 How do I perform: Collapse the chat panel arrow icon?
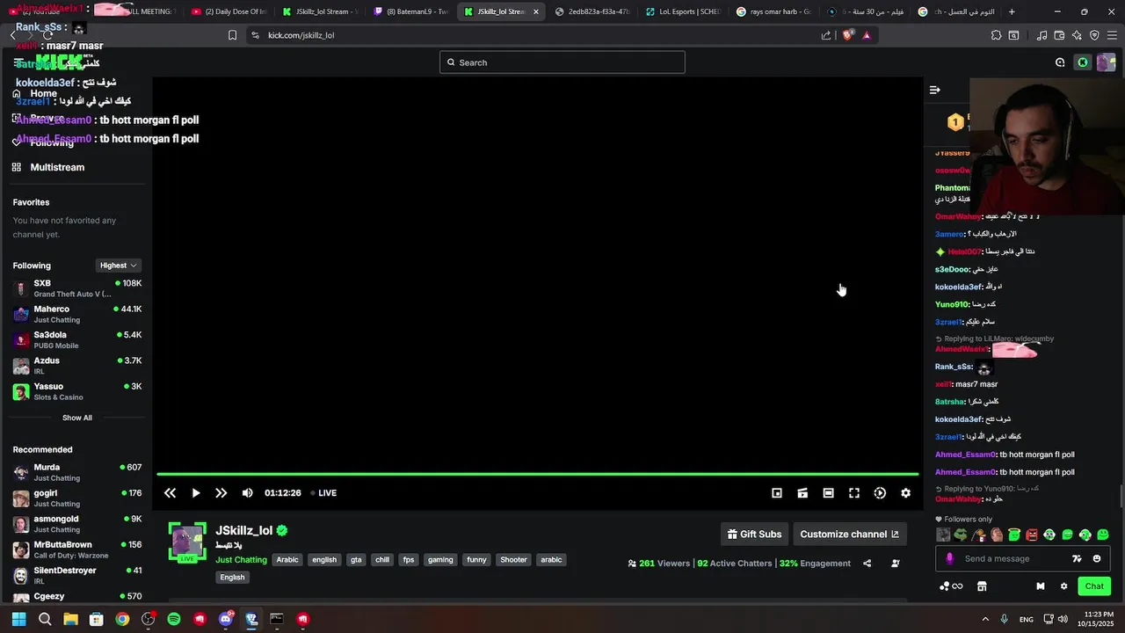935,90
